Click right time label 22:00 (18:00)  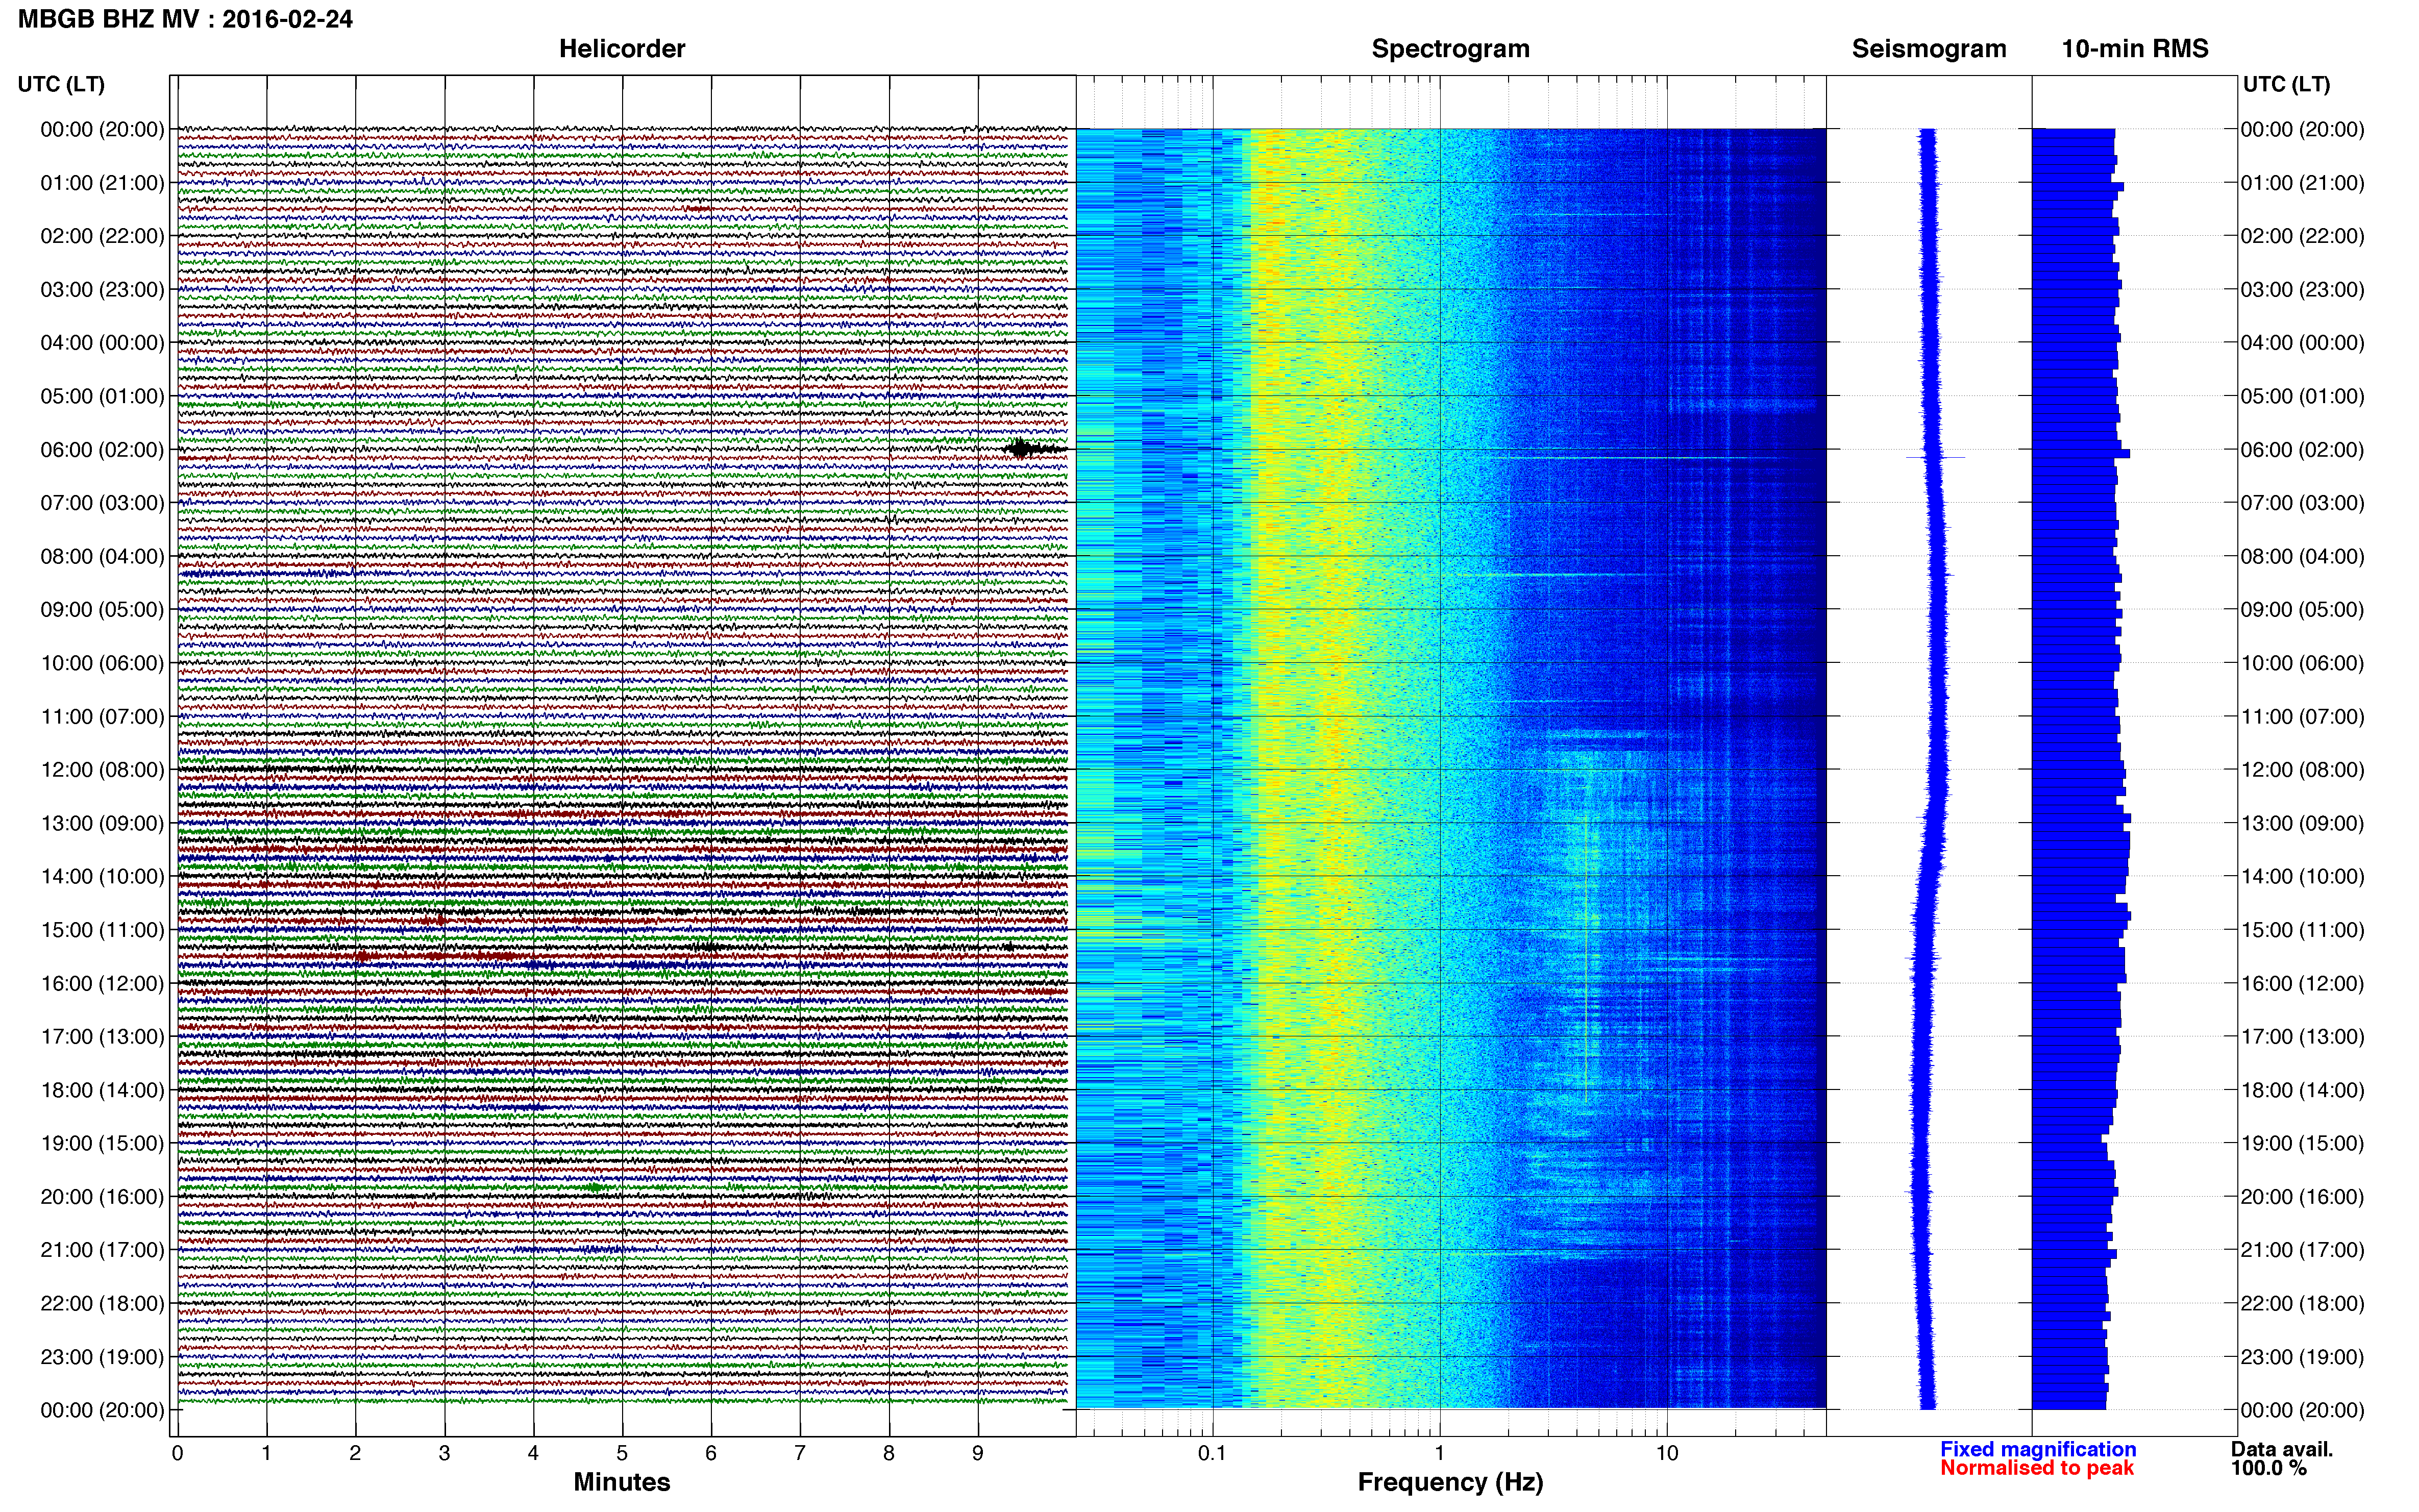click(2302, 1304)
